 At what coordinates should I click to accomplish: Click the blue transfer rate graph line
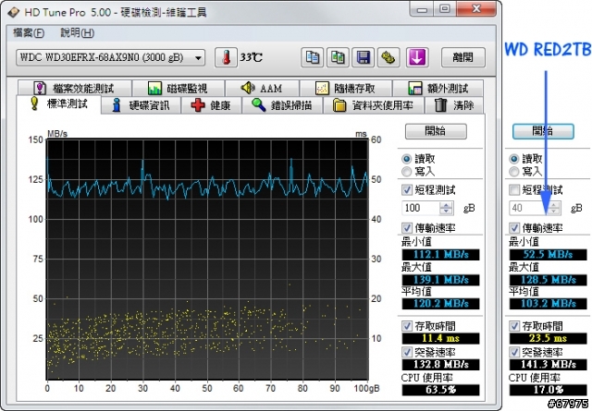(207, 187)
